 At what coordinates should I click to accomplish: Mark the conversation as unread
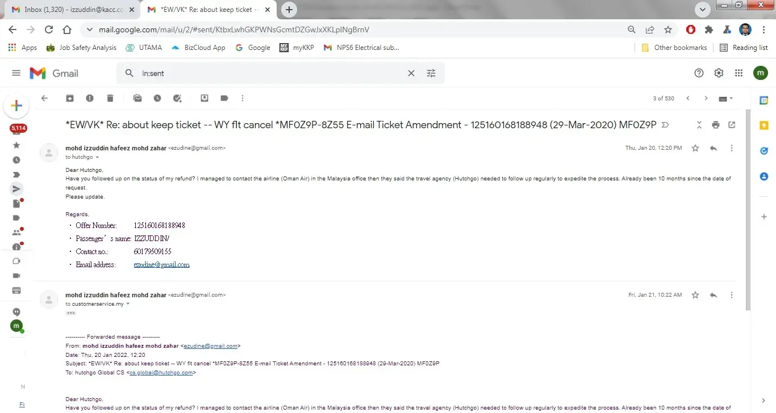137,98
